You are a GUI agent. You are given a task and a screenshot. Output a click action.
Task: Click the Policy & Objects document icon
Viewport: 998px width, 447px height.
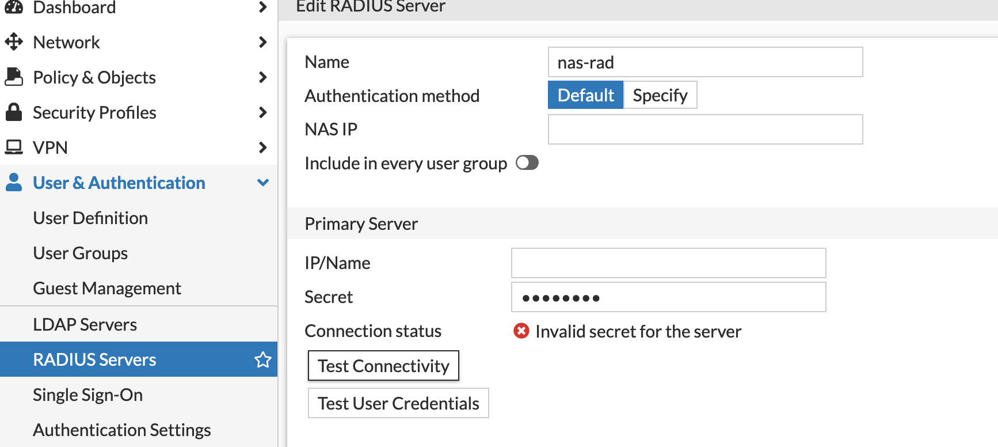click(x=14, y=77)
